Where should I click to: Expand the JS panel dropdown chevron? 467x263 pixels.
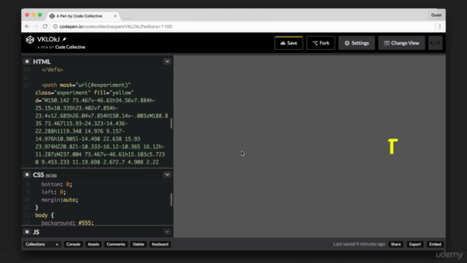coord(167,232)
